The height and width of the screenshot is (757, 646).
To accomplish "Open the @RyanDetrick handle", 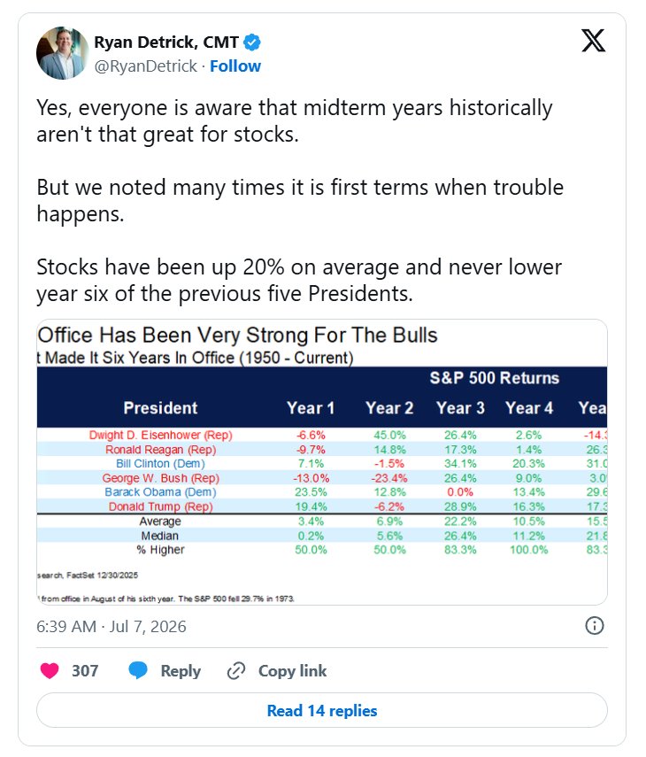I will click(146, 66).
